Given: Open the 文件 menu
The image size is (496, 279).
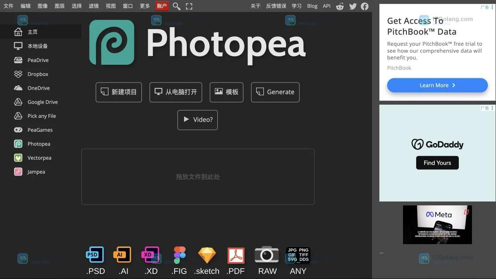Looking at the screenshot, I should click(9, 6).
